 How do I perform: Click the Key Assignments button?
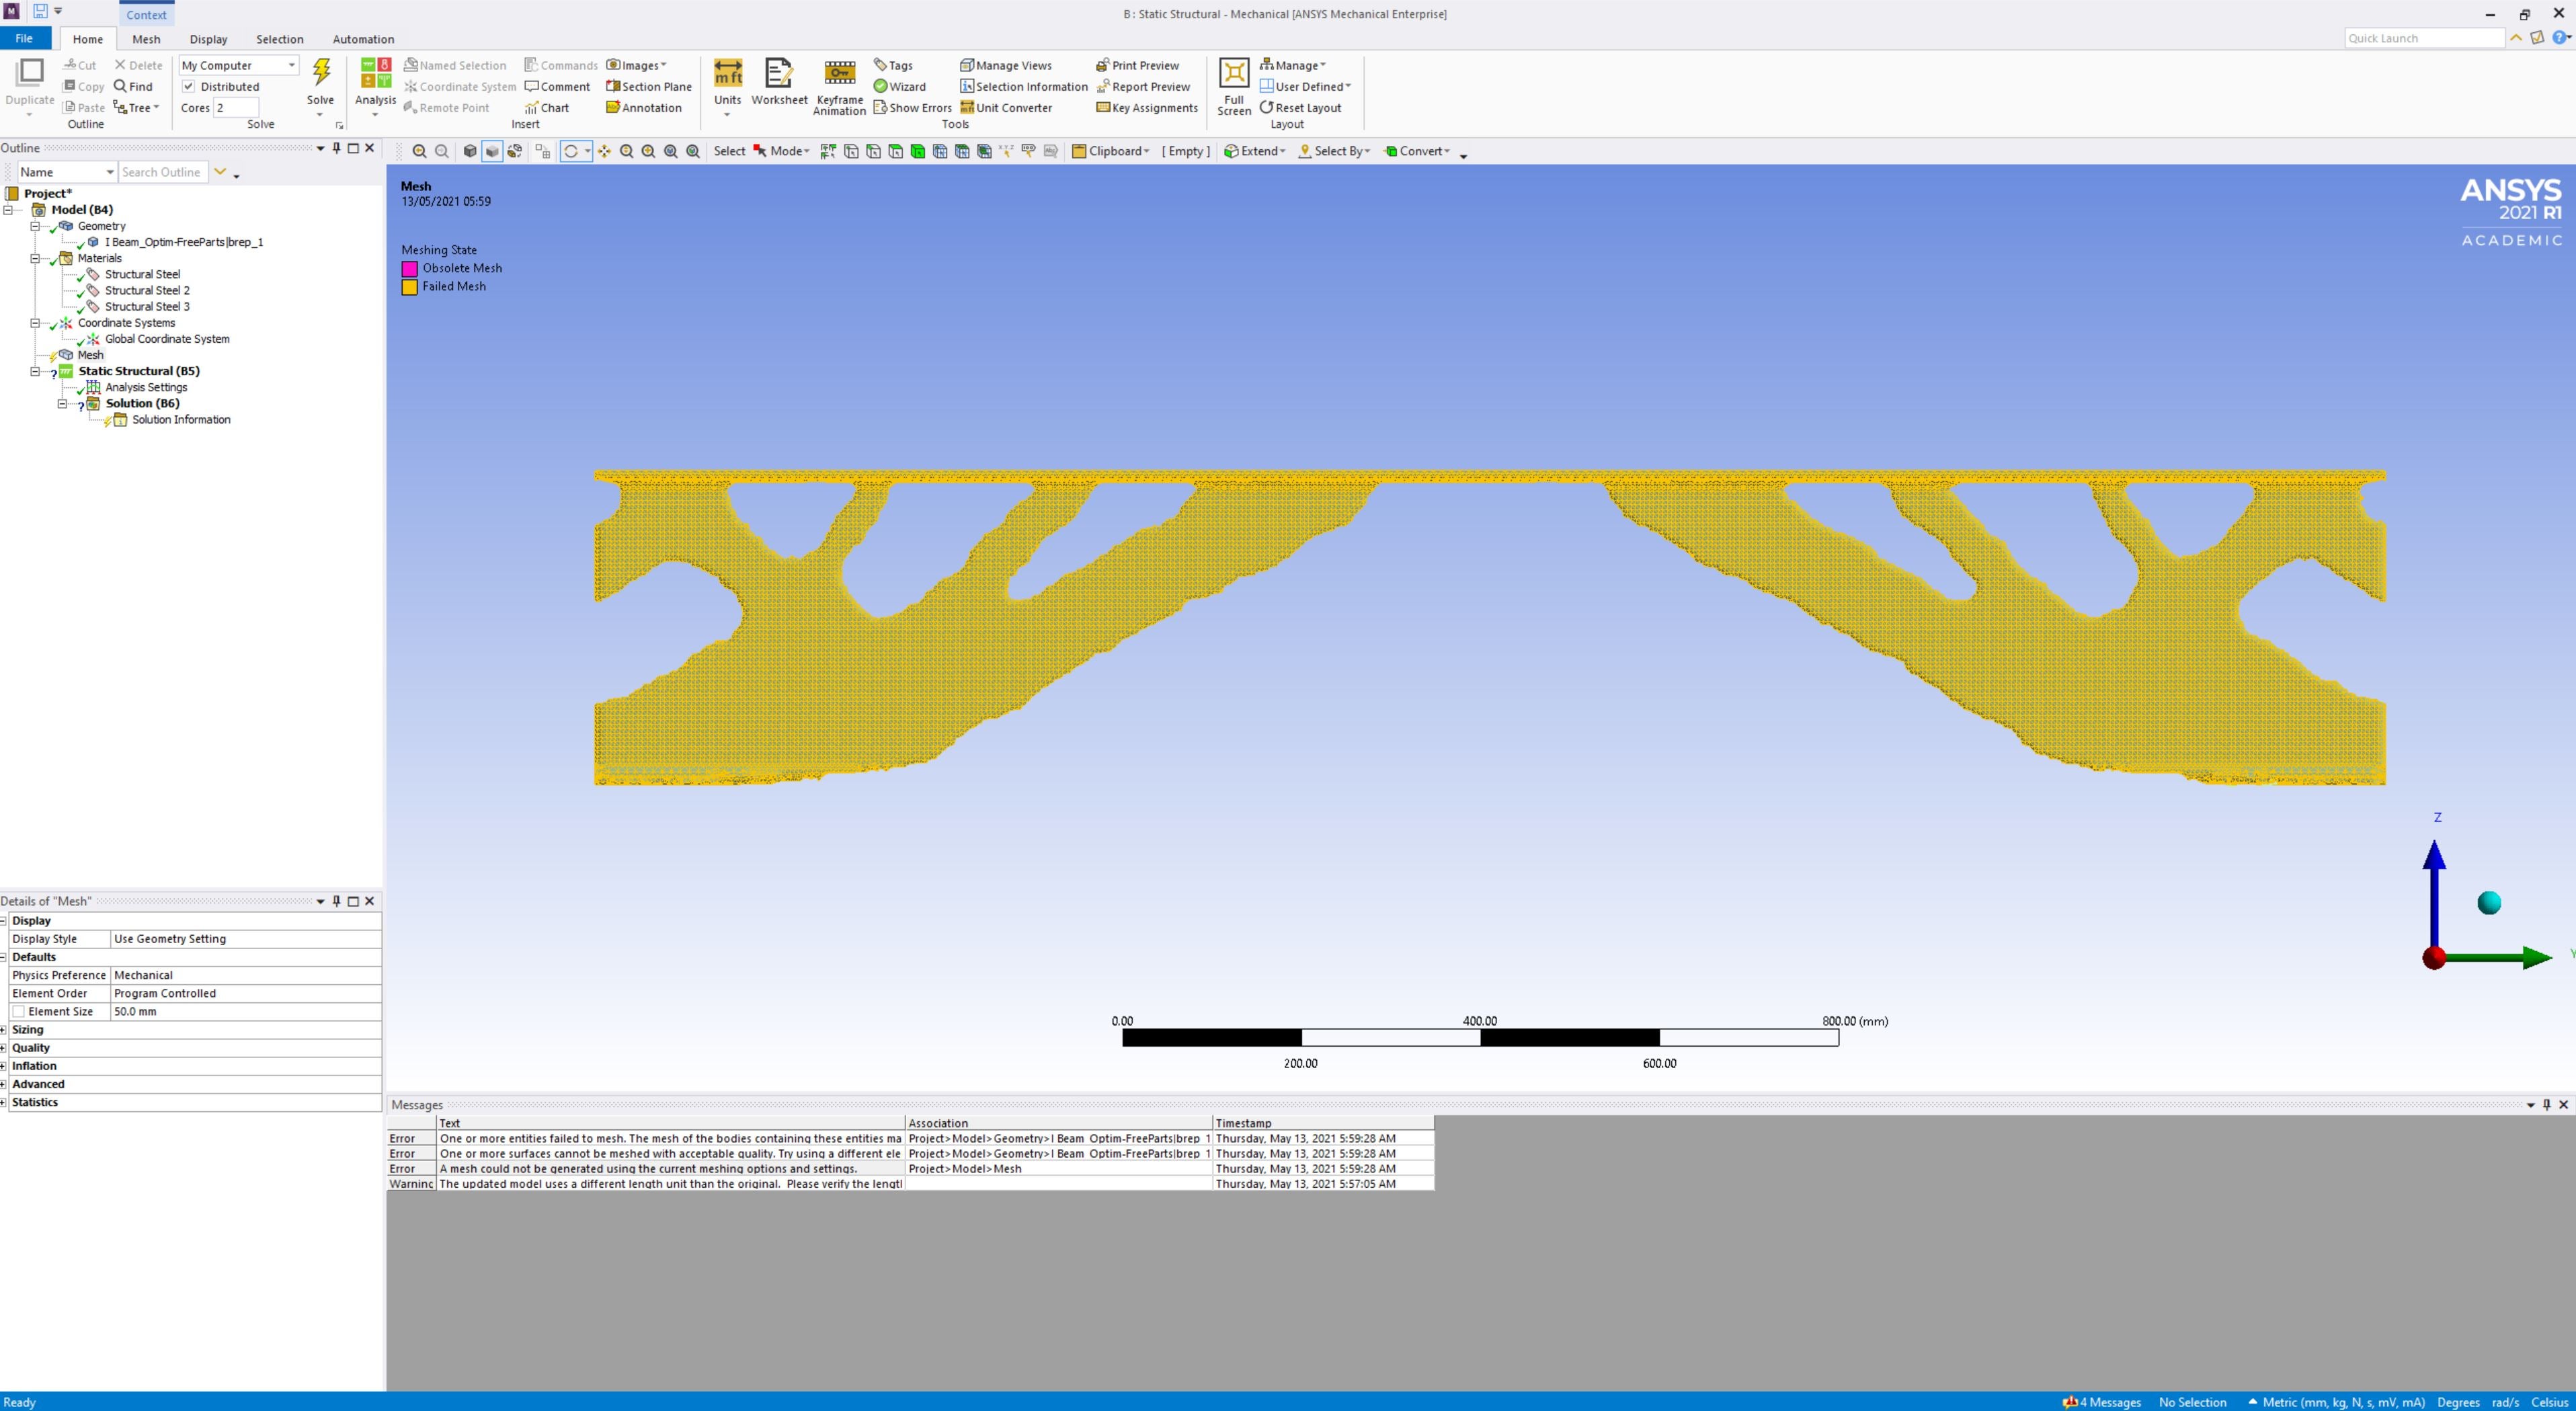click(x=1147, y=108)
